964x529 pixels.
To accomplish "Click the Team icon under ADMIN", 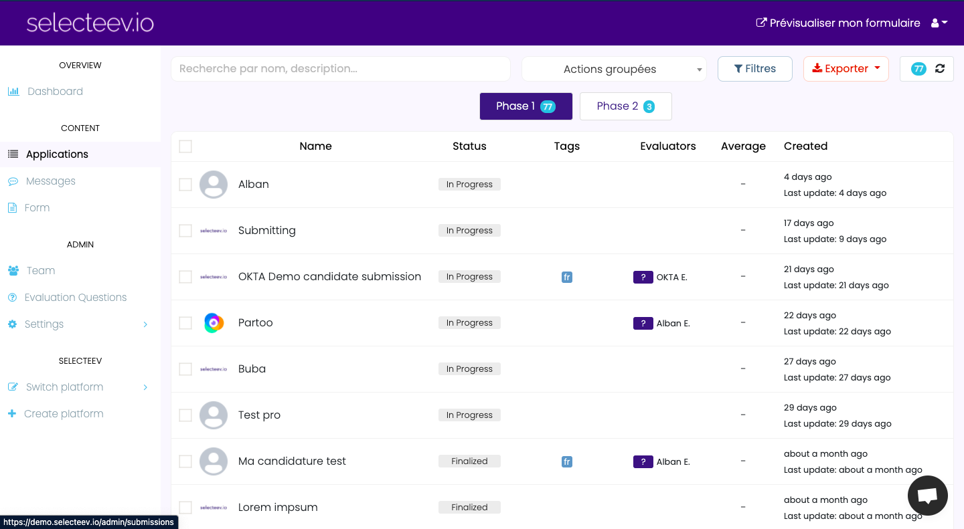I will pyautogui.click(x=13, y=270).
